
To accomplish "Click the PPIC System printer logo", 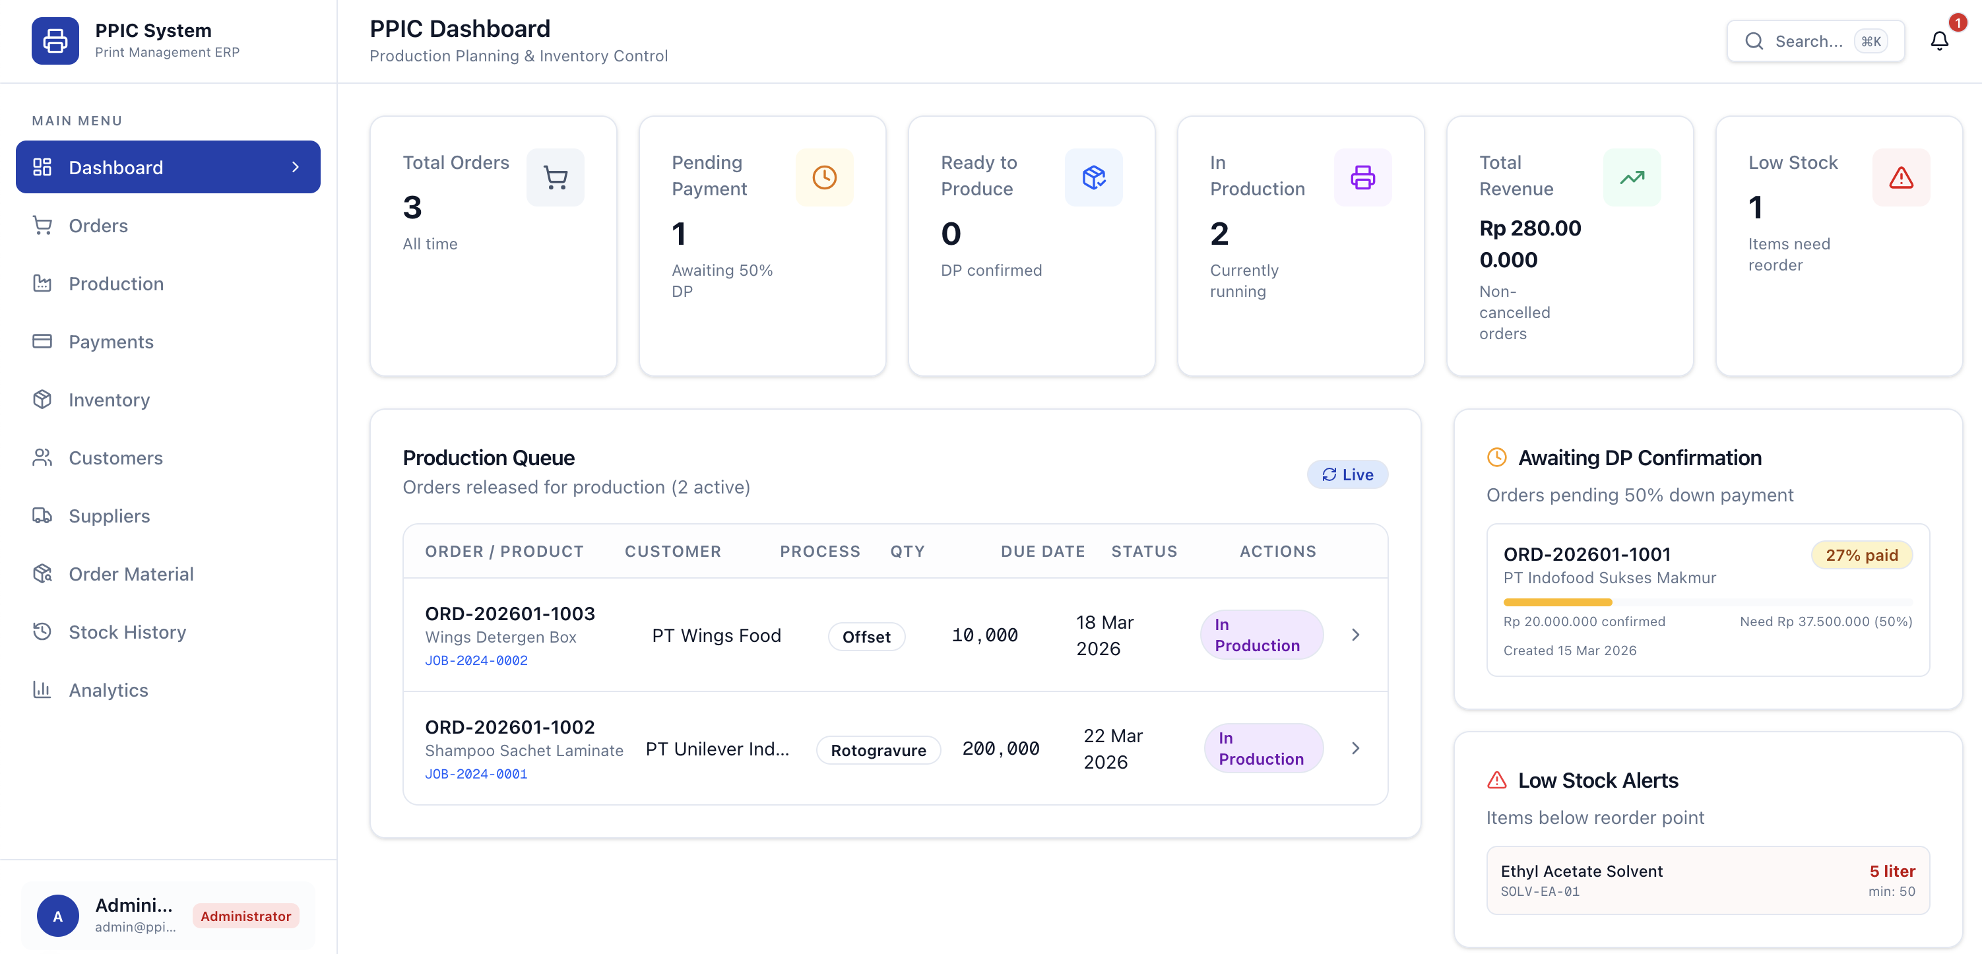I will (x=55, y=41).
